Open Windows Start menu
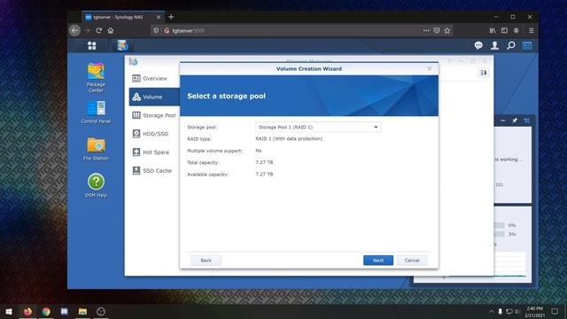Viewport: 567px width, 319px height. [9, 311]
